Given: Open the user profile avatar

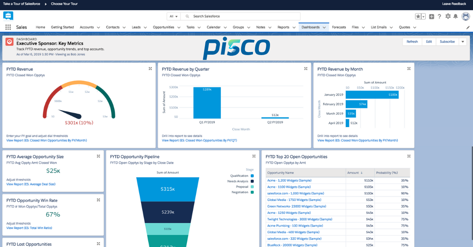Looking at the screenshot, I should pos(466,16).
